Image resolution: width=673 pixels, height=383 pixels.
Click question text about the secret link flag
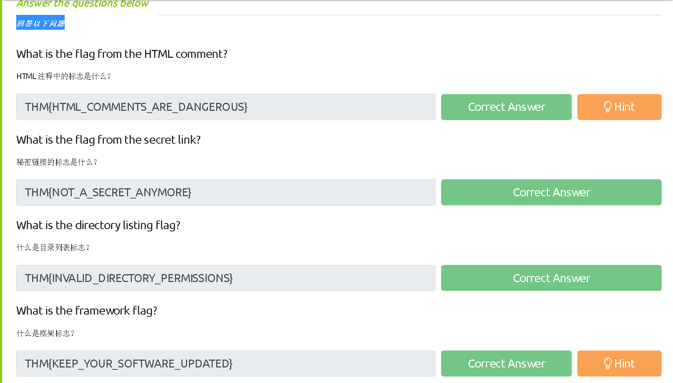108,140
